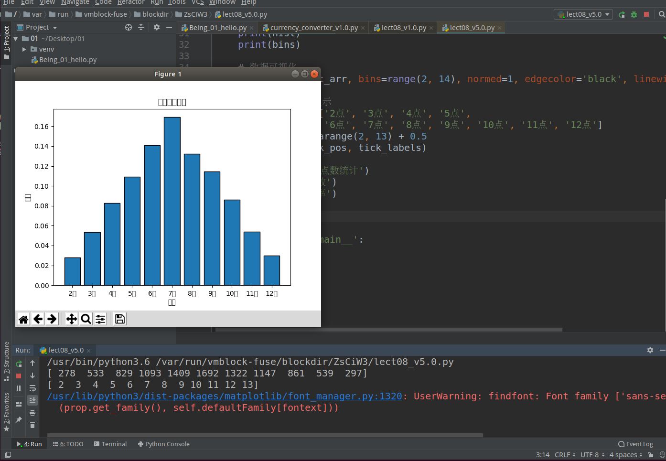
Task: Expand the venv folder in Project tree
Action: pos(24,49)
